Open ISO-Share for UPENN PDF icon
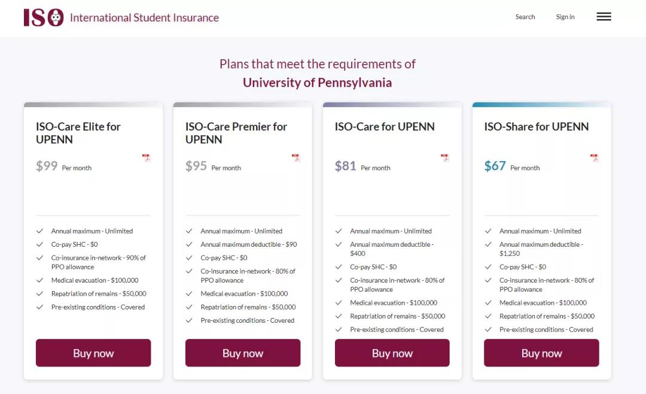The width and height of the screenshot is (646, 394). click(x=594, y=158)
